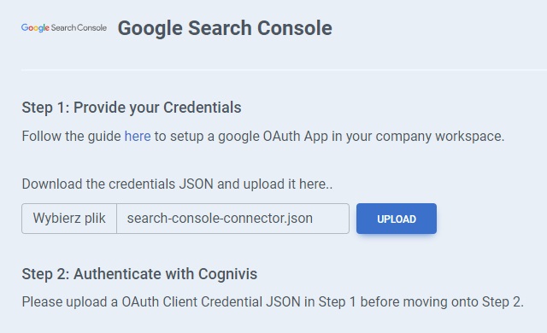
Task: Click google OAuth App phrase in guide sentence
Action: [273, 137]
